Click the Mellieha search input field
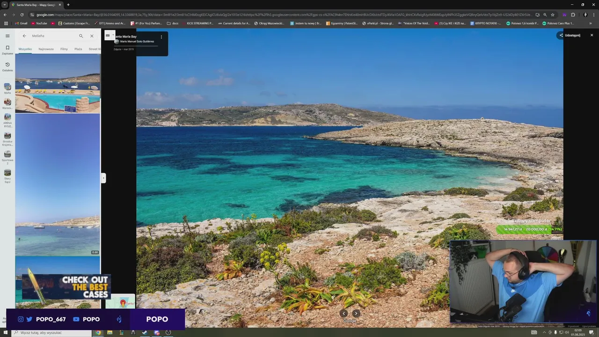The width and height of the screenshot is (599, 337). [x=52, y=36]
